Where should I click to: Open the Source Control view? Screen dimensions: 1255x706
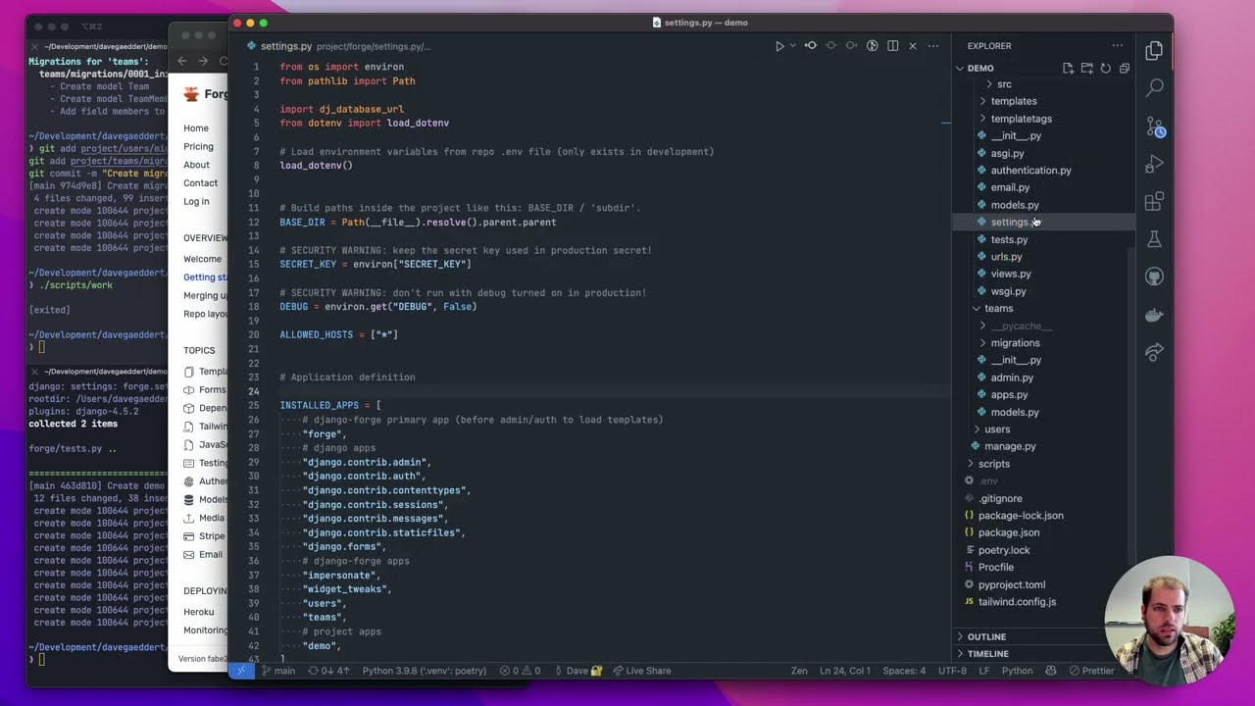click(x=1154, y=126)
